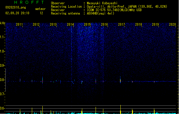Click the 0.8 kHz frequency label

pos(2,80)
